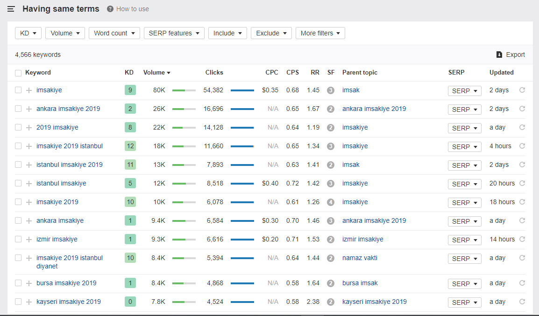Sort by Volume column header
Screen dimensions: 539x316
click(x=157, y=72)
